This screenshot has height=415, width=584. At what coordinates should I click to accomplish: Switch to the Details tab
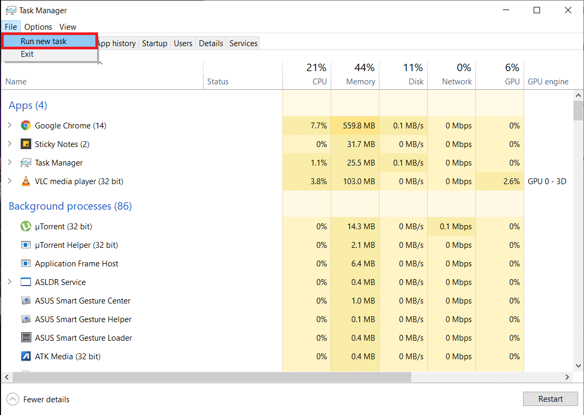211,44
